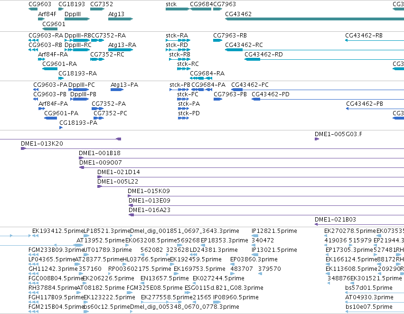Click transcript stck-RB
404x314 pixels.
coord(179,59)
